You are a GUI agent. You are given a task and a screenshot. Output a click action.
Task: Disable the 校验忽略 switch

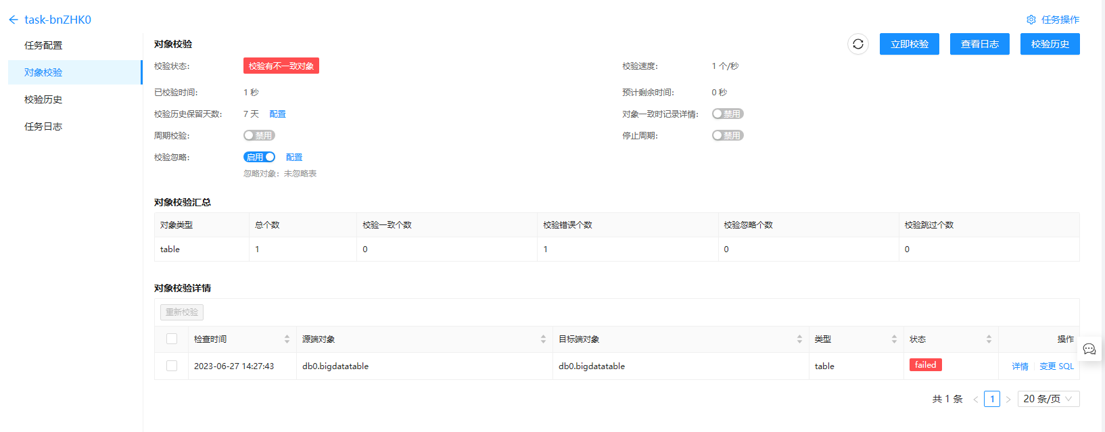[x=259, y=157]
